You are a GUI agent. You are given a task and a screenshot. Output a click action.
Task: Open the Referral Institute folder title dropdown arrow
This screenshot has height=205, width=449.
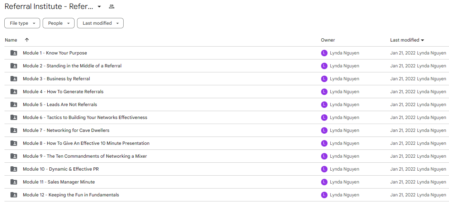(99, 6)
